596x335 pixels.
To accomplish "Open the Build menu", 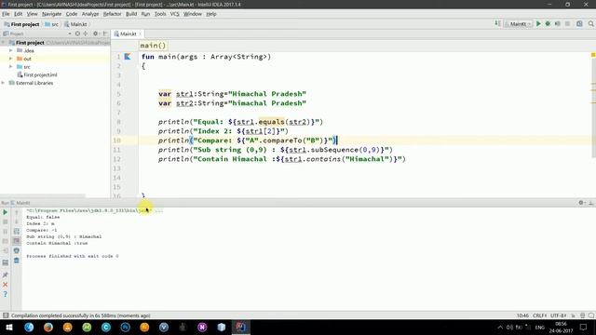I will (x=131, y=14).
